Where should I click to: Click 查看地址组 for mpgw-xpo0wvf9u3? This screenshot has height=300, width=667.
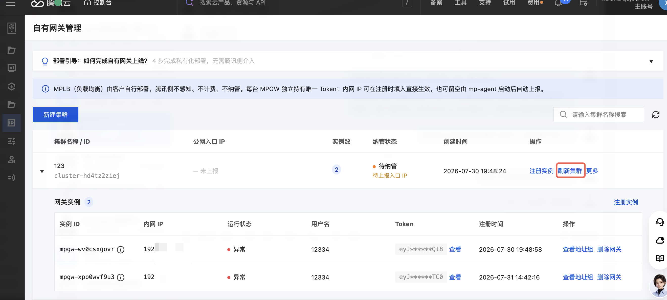pyautogui.click(x=578, y=277)
